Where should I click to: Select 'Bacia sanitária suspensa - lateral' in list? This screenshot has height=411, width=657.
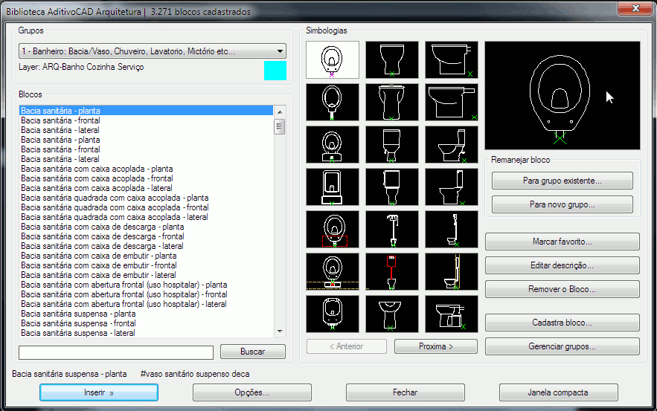point(147,333)
